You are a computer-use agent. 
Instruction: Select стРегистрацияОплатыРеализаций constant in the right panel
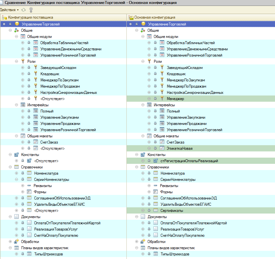tap(189, 161)
